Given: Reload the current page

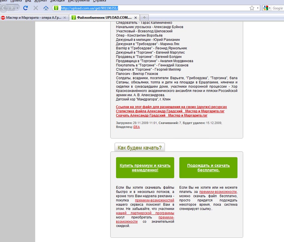Looking at the screenshot, I should pos(26,8).
